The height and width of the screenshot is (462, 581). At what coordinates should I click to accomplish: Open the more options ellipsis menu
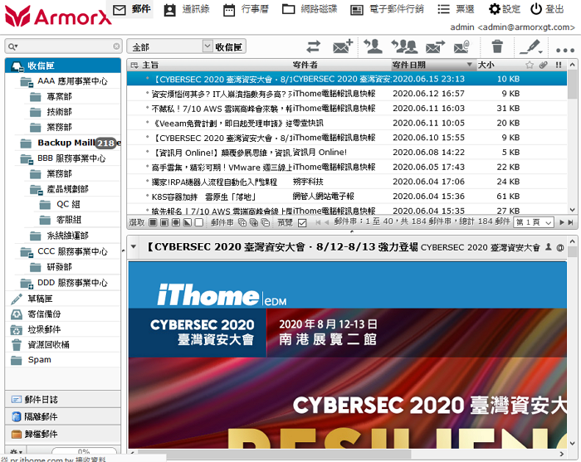coord(564,50)
